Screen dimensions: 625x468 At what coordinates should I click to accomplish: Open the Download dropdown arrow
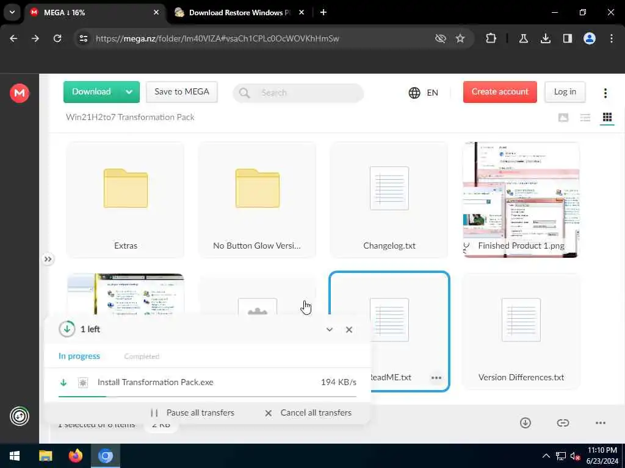pyautogui.click(x=129, y=92)
